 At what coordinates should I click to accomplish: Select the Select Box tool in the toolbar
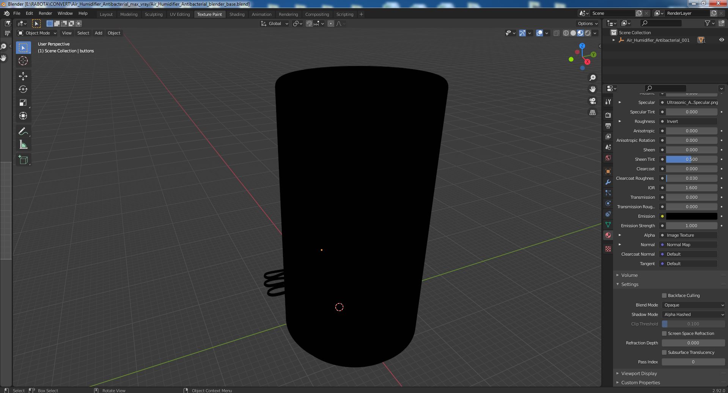coord(23,47)
